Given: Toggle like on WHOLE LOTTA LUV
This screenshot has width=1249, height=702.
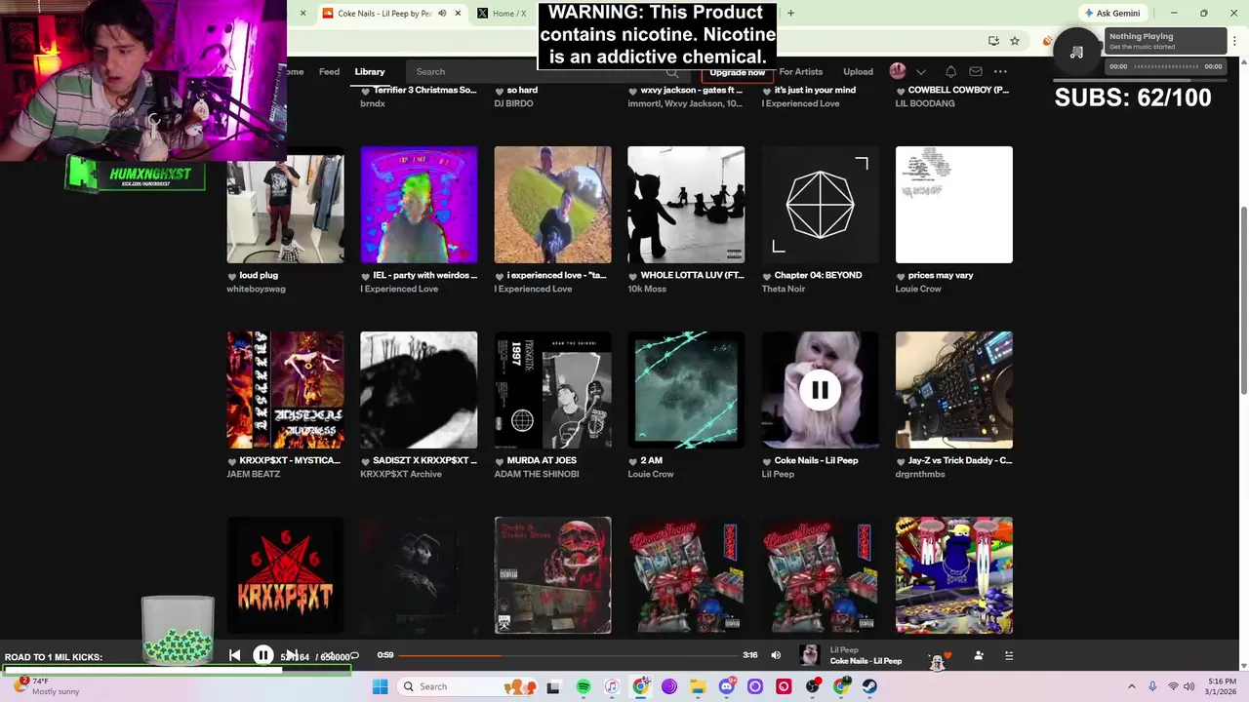Looking at the screenshot, I should 633,276.
